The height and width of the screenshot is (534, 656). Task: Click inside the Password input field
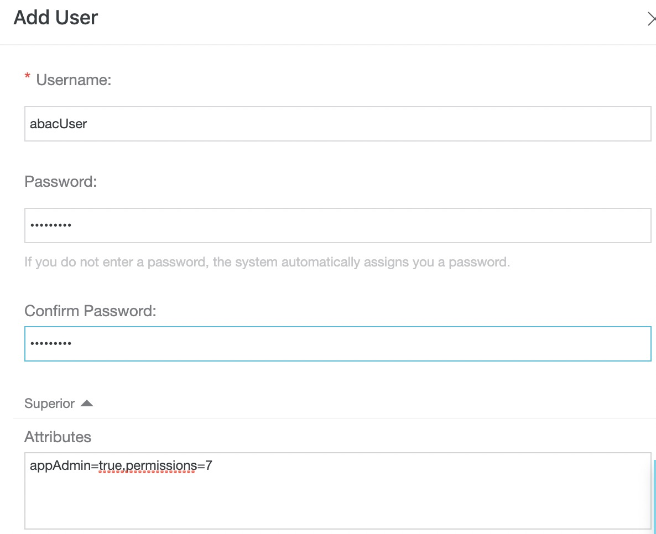(x=337, y=226)
